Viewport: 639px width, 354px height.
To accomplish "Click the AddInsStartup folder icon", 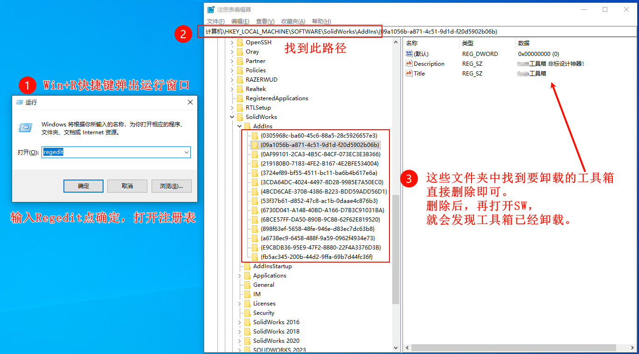I will coord(247,266).
